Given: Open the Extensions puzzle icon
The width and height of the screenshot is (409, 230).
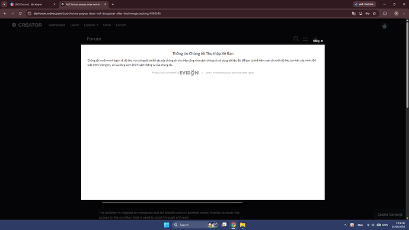Looking at the screenshot, I should tap(385, 14).
